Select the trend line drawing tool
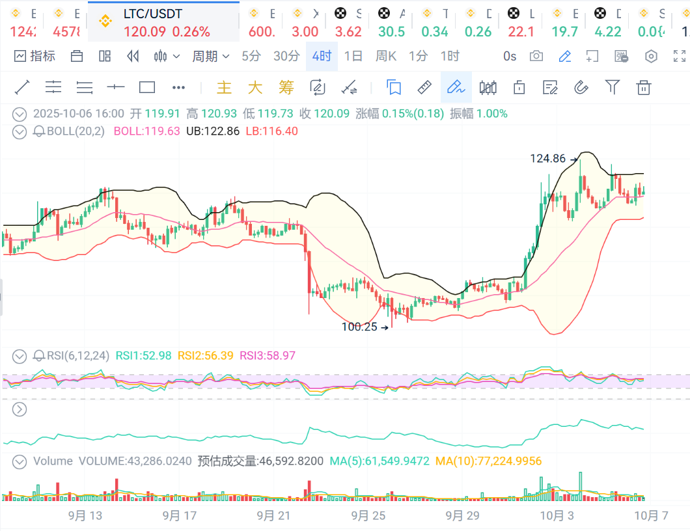The height and width of the screenshot is (531, 690). 21,87
